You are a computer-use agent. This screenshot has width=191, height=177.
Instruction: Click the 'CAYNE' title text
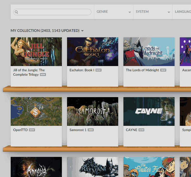(132, 130)
